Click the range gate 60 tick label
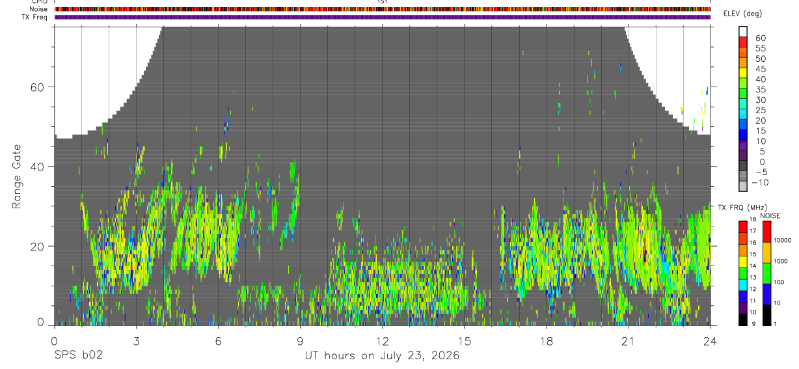Image resolution: width=799 pixels, height=369 pixels. pyautogui.click(x=36, y=87)
